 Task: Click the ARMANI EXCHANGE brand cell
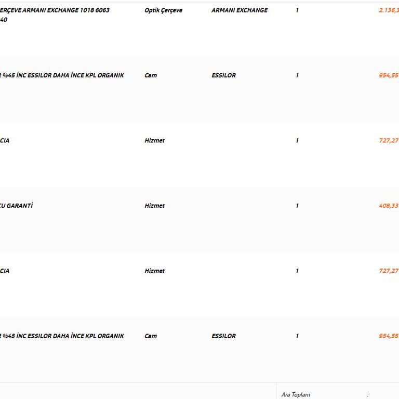(x=240, y=10)
